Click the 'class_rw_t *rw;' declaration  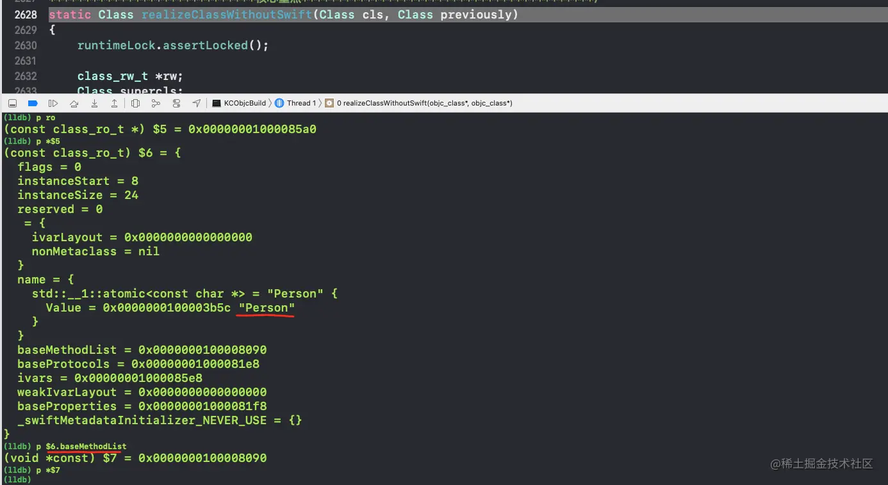pyautogui.click(x=130, y=76)
